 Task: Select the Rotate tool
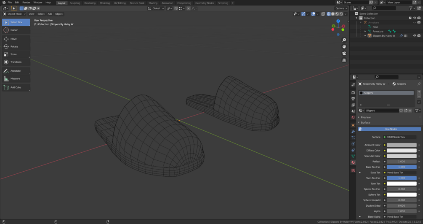(x=16, y=46)
